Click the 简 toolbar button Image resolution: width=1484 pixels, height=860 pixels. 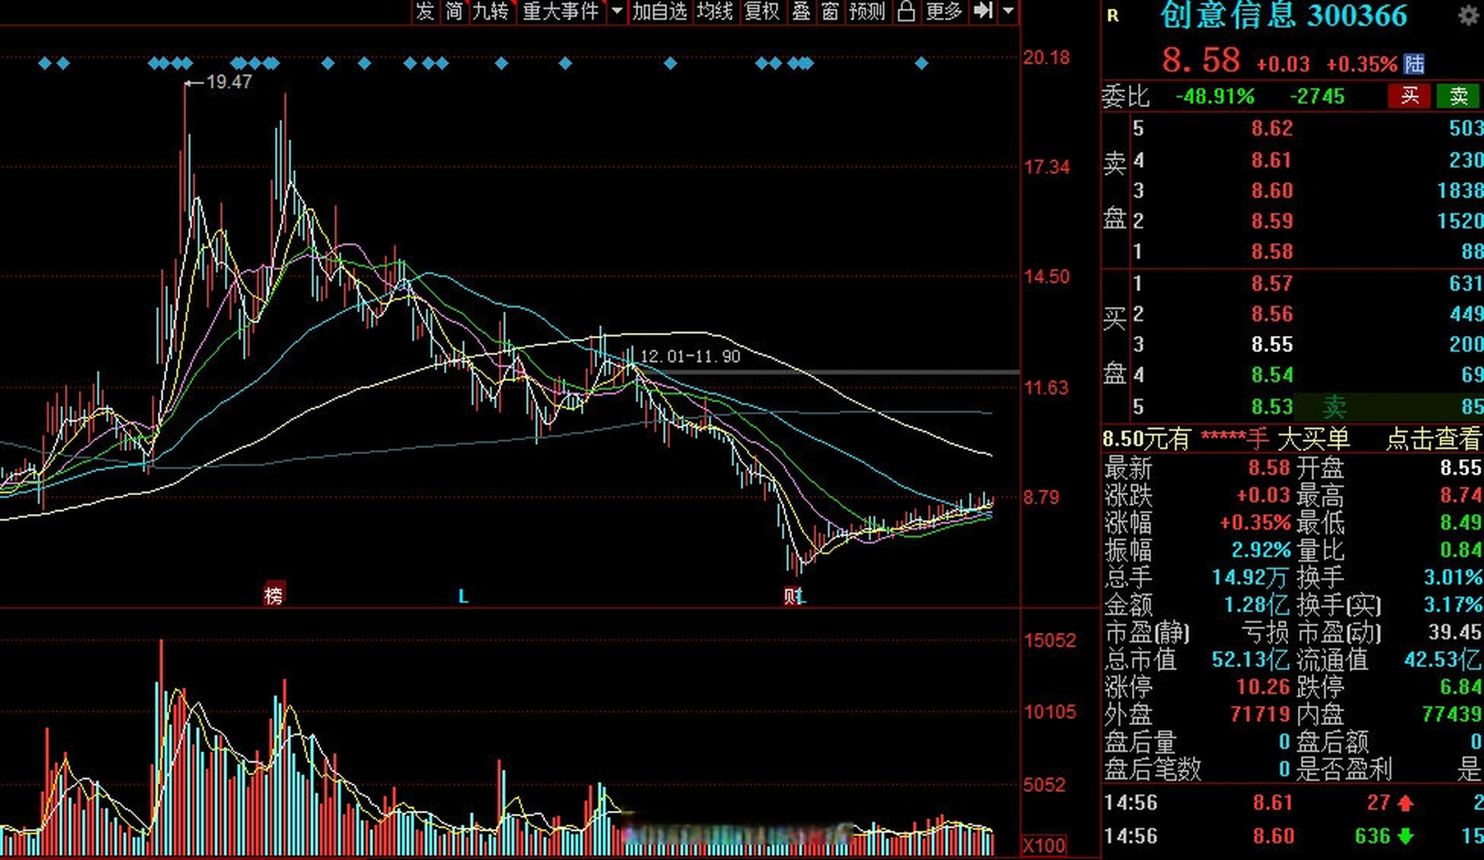[x=454, y=11]
